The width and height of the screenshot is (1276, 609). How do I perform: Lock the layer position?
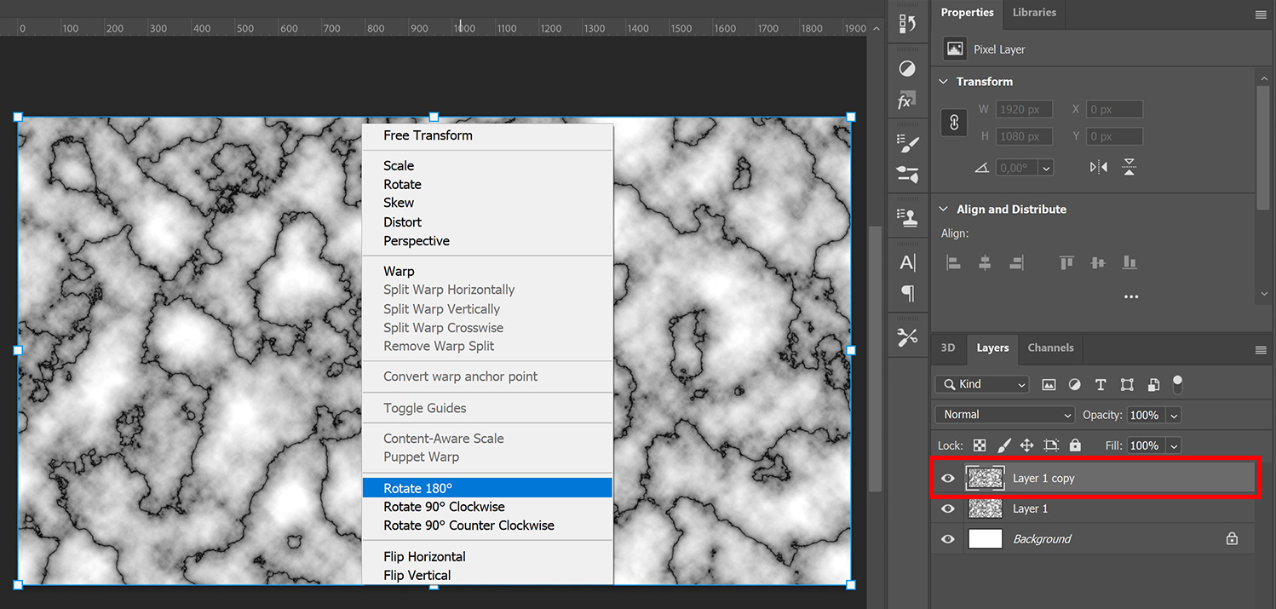click(x=1026, y=445)
